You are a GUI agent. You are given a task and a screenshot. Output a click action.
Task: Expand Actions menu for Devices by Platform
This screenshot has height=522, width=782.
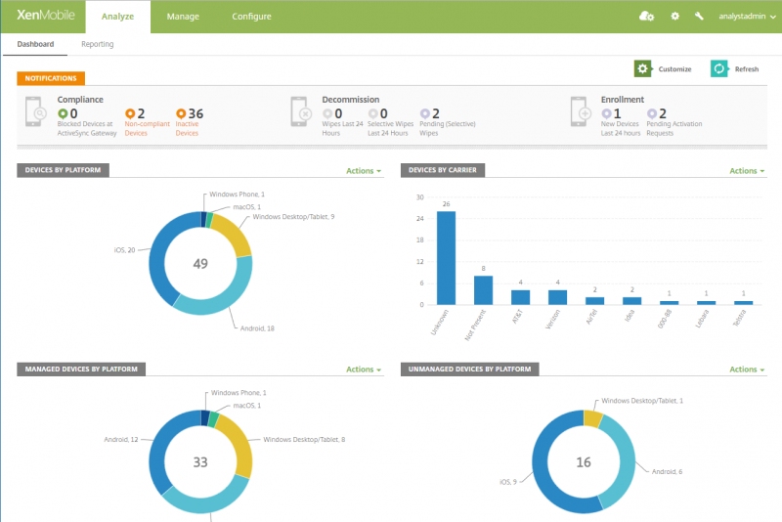[364, 171]
